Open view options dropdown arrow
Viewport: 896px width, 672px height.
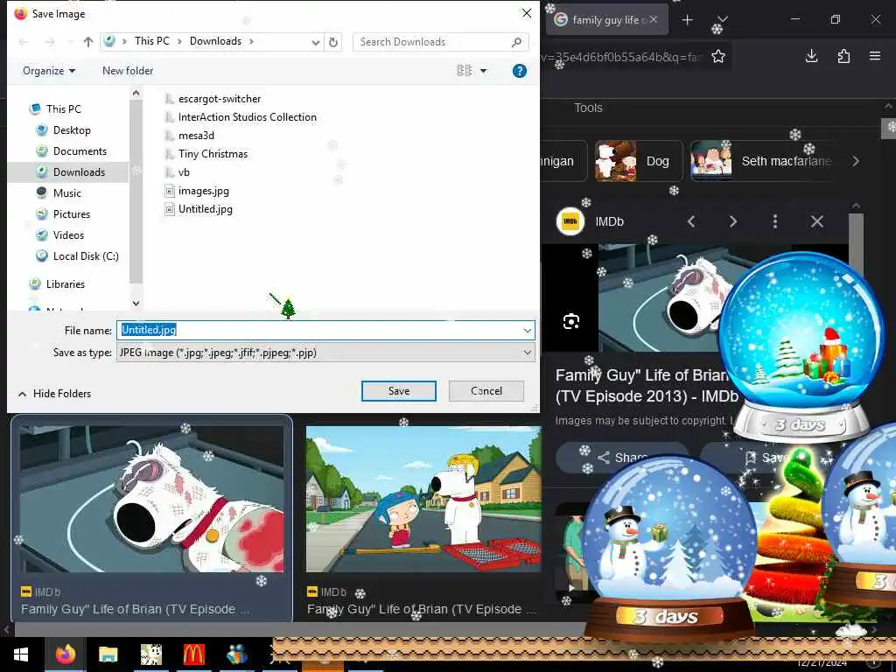click(483, 71)
